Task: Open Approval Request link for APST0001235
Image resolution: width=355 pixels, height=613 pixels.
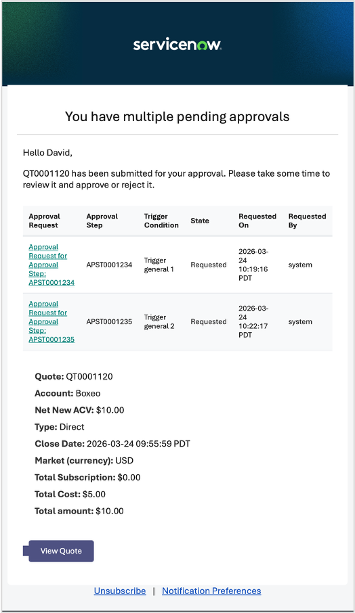Action: [51, 322]
